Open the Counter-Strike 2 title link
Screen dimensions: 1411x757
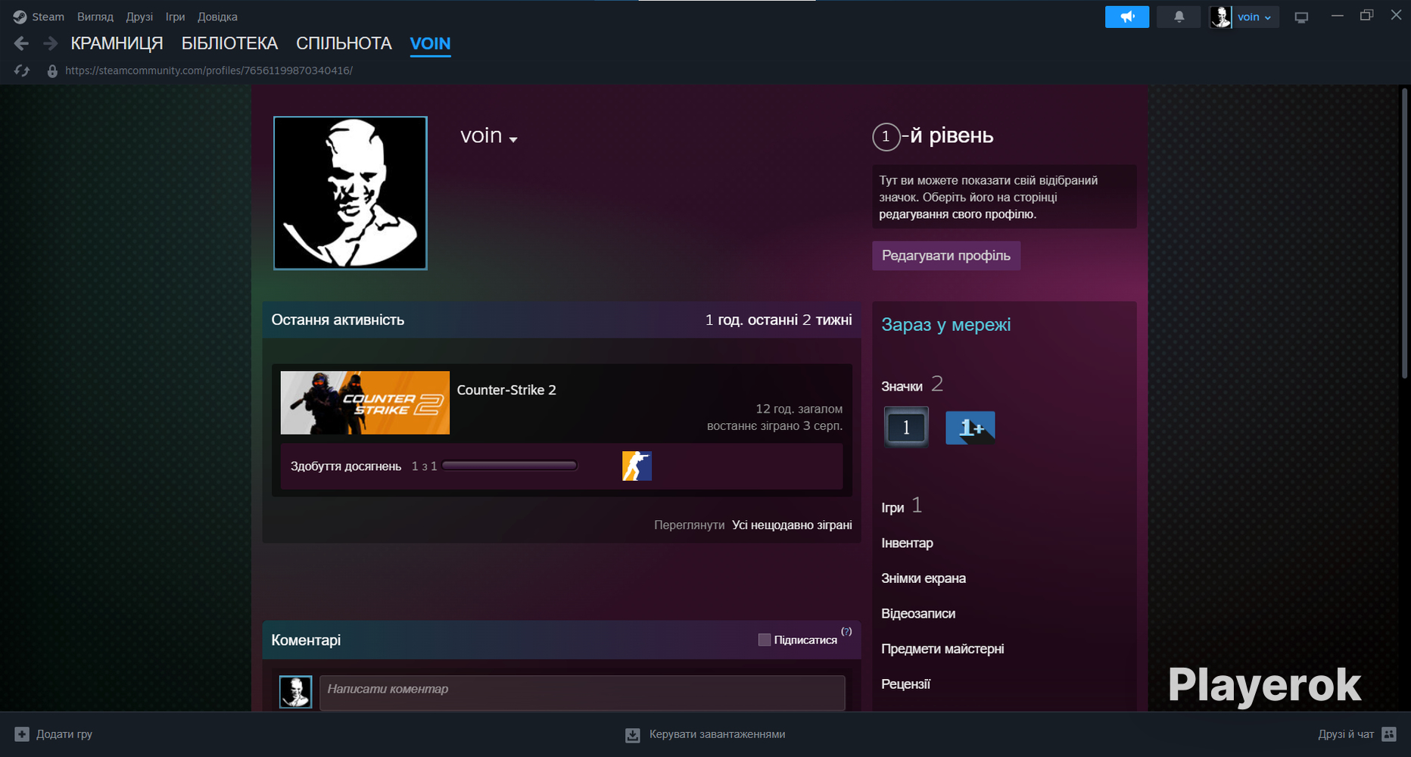point(506,390)
